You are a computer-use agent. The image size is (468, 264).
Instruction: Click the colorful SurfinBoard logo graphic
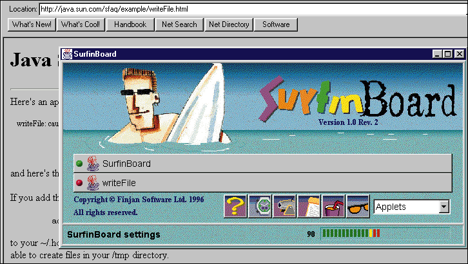point(357,99)
